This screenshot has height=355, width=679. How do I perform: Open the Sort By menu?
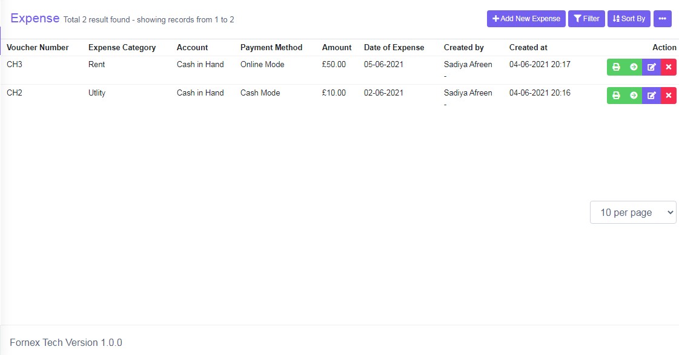point(629,19)
